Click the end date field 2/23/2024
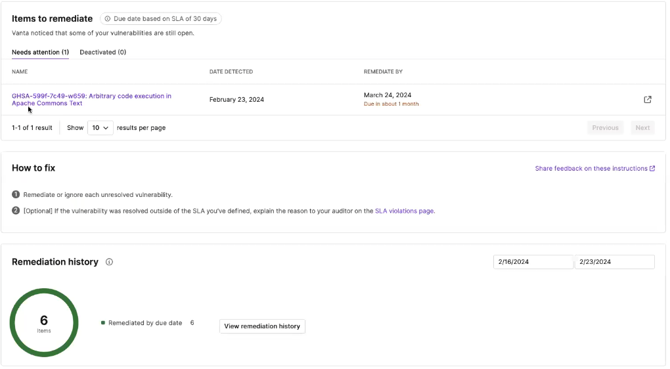Screen dimensions: 670x369 [x=614, y=262]
